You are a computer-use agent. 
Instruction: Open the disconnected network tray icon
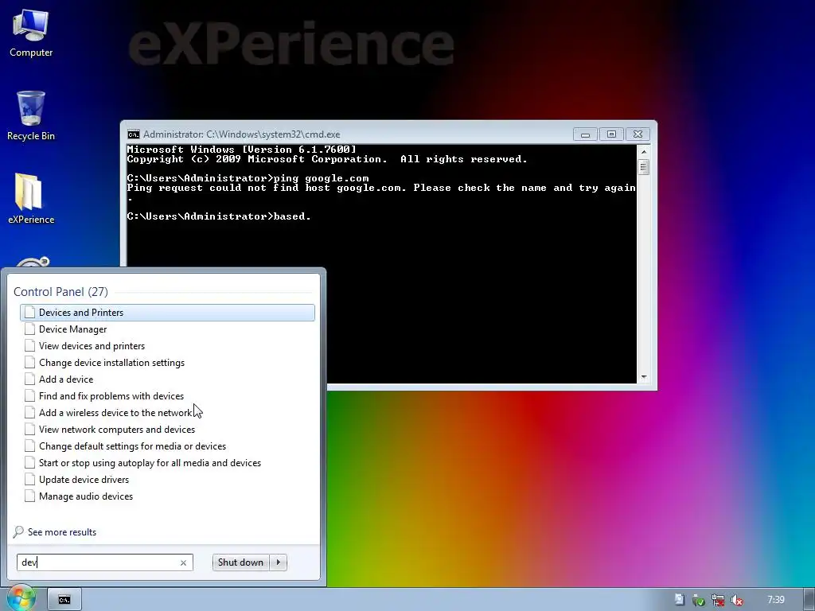(x=718, y=600)
